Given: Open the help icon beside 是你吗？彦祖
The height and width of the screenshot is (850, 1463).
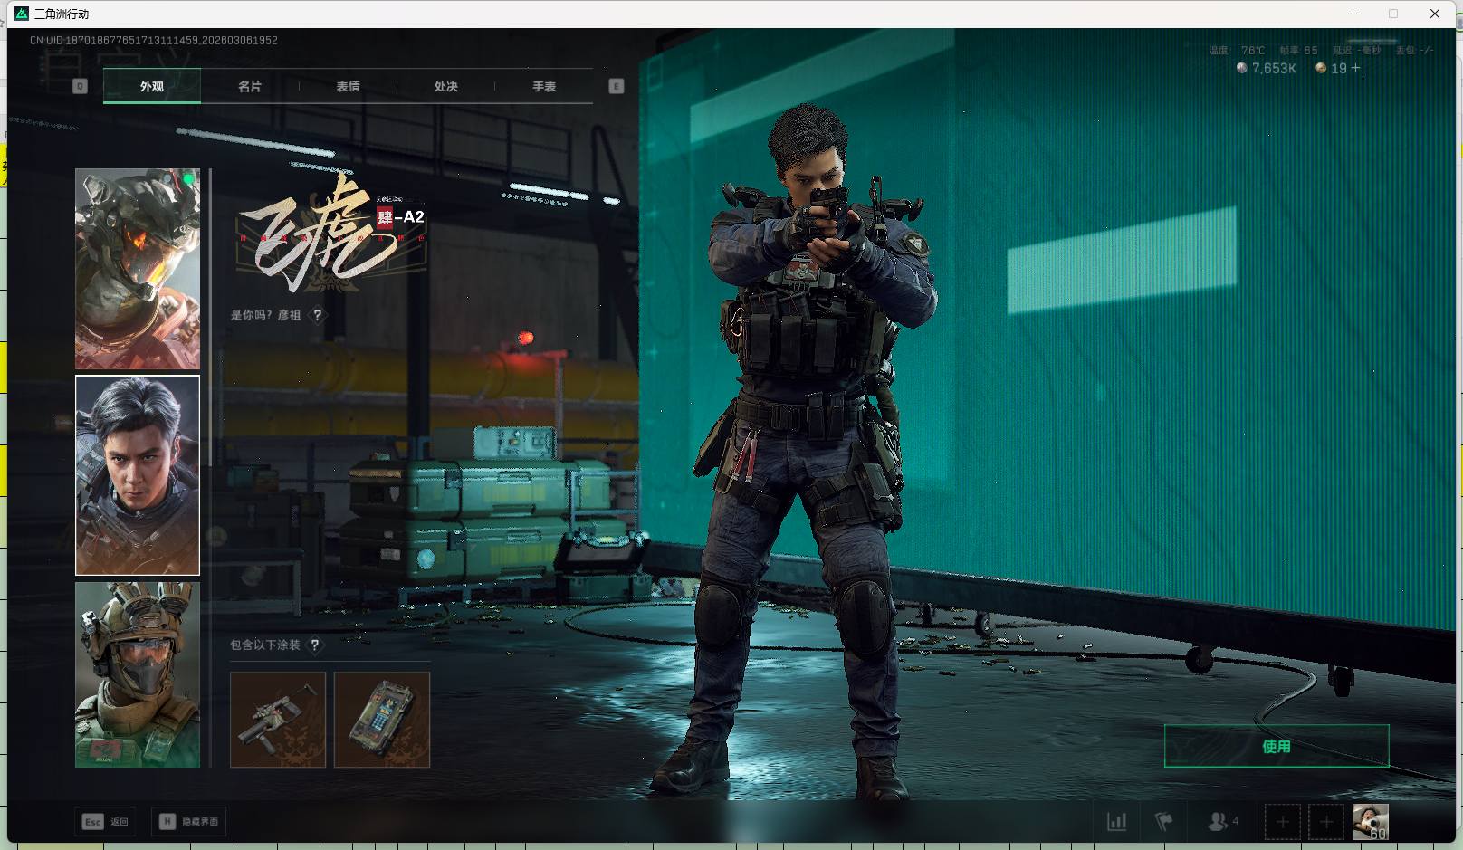Looking at the screenshot, I should pyautogui.click(x=317, y=315).
